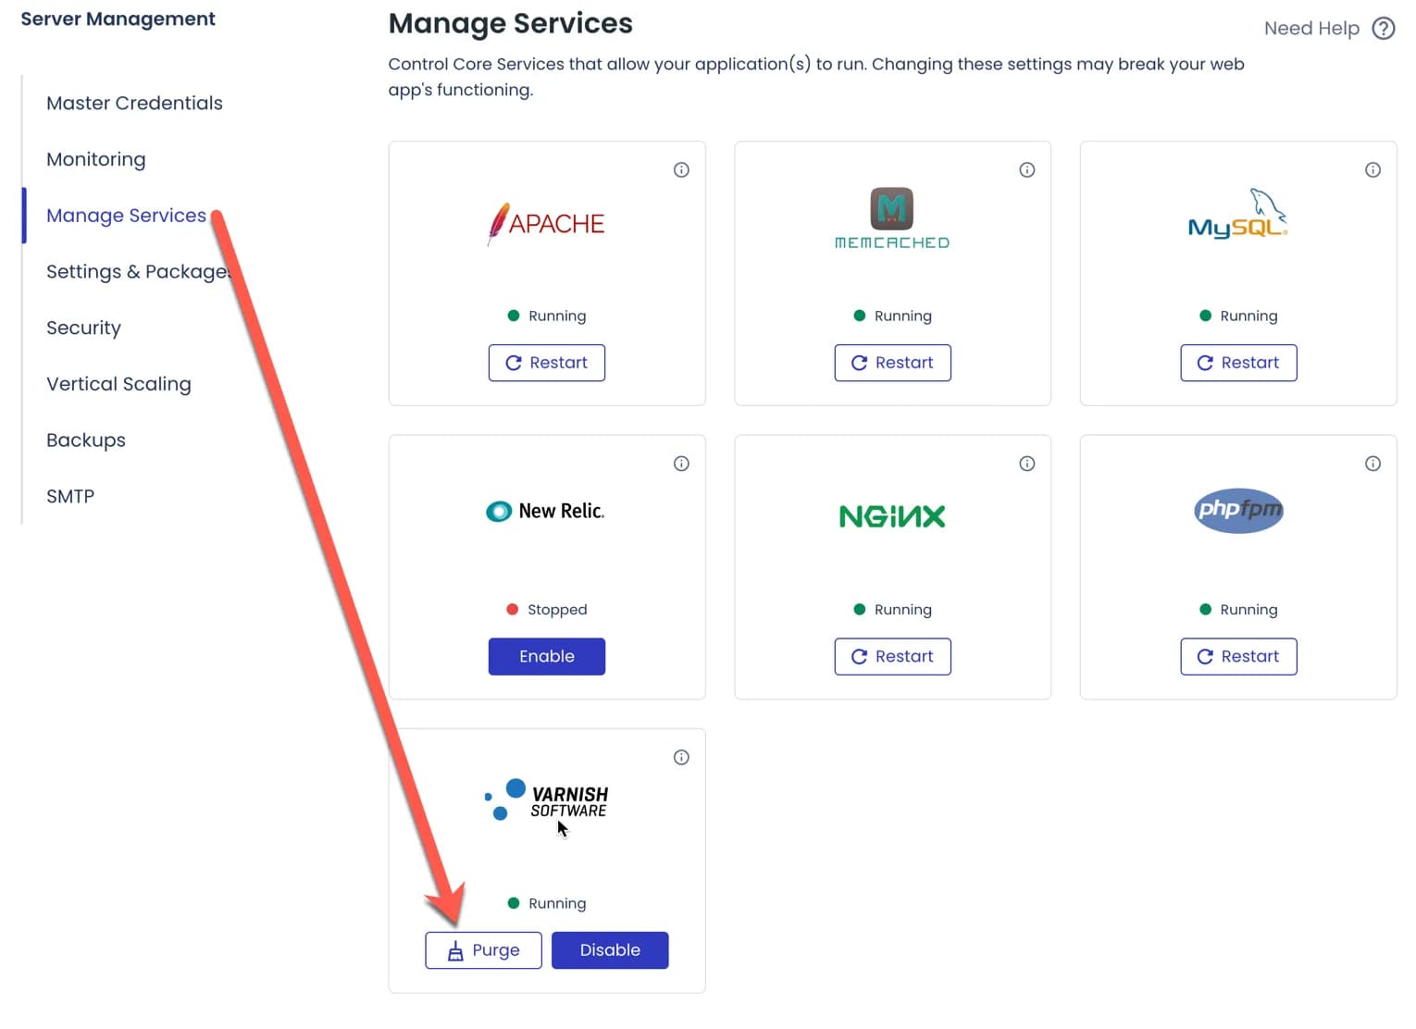Disable the Varnish service
The height and width of the screenshot is (1029, 1416).
coord(610,949)
